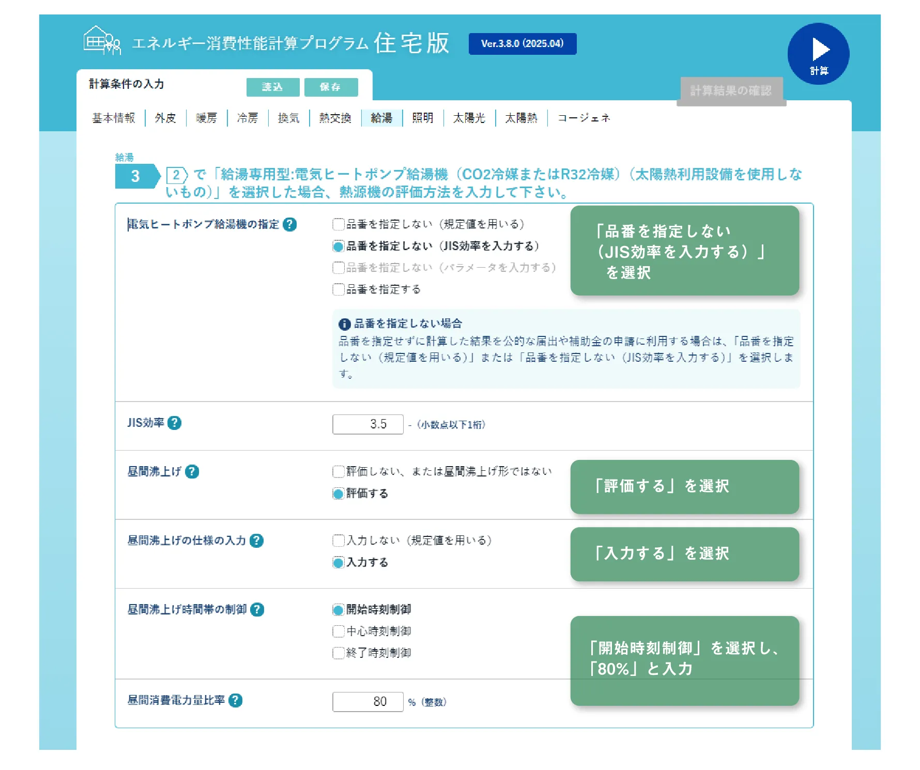Open the 外皮 tab

click(x=165, y=118)
